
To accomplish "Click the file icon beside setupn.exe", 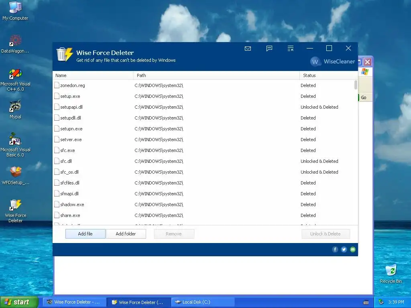I will pyautogui.click(x=57, y=128).
